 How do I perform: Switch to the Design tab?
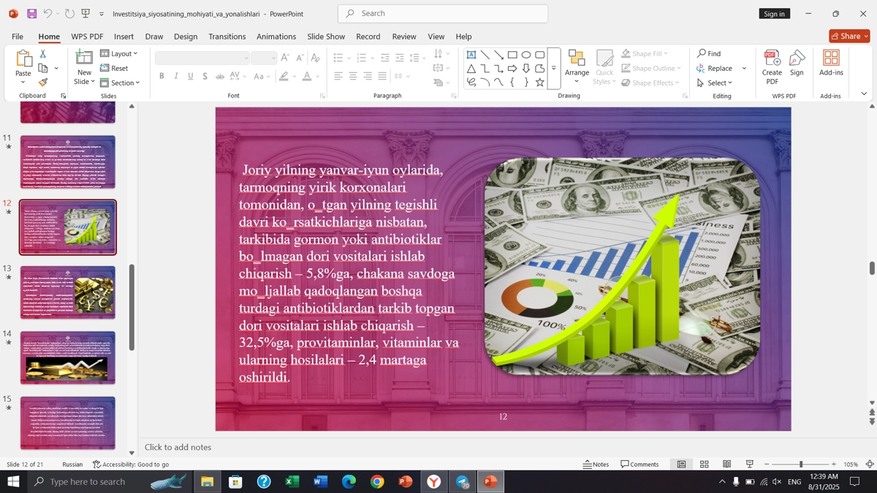tap(186, 37)
